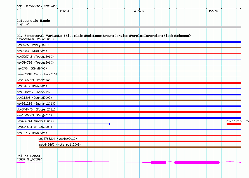Open variant esv2758760 (Redon2006) label
Image resolution: width=249 pixels, height=178 pixels.
coord(35,39)
